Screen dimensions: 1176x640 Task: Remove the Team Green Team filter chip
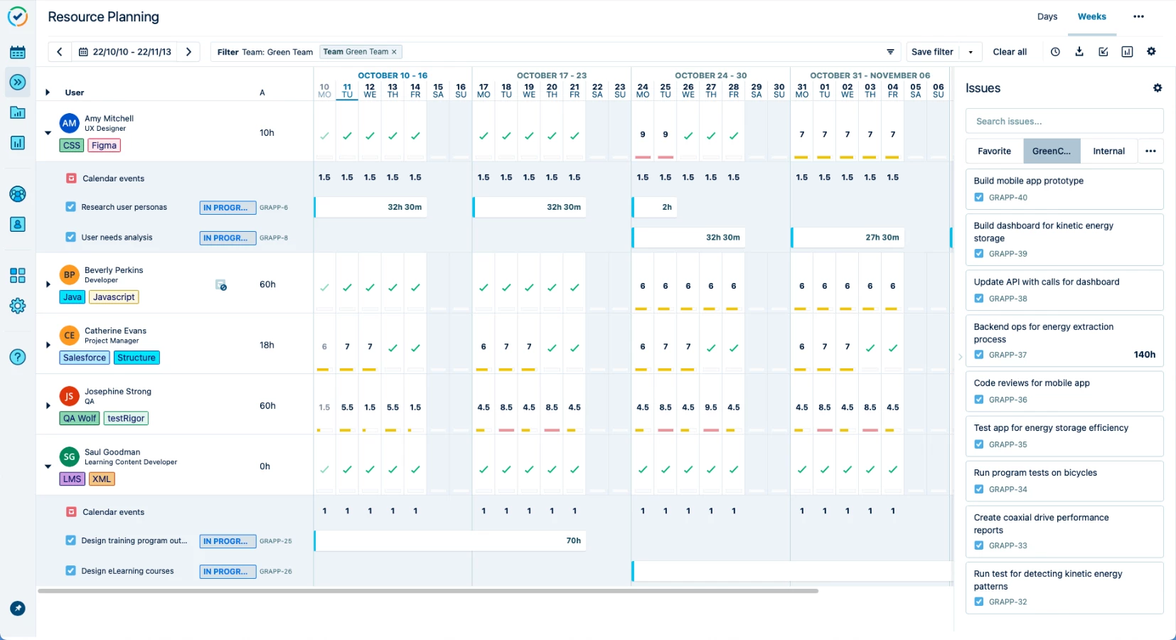coord(394,52)
